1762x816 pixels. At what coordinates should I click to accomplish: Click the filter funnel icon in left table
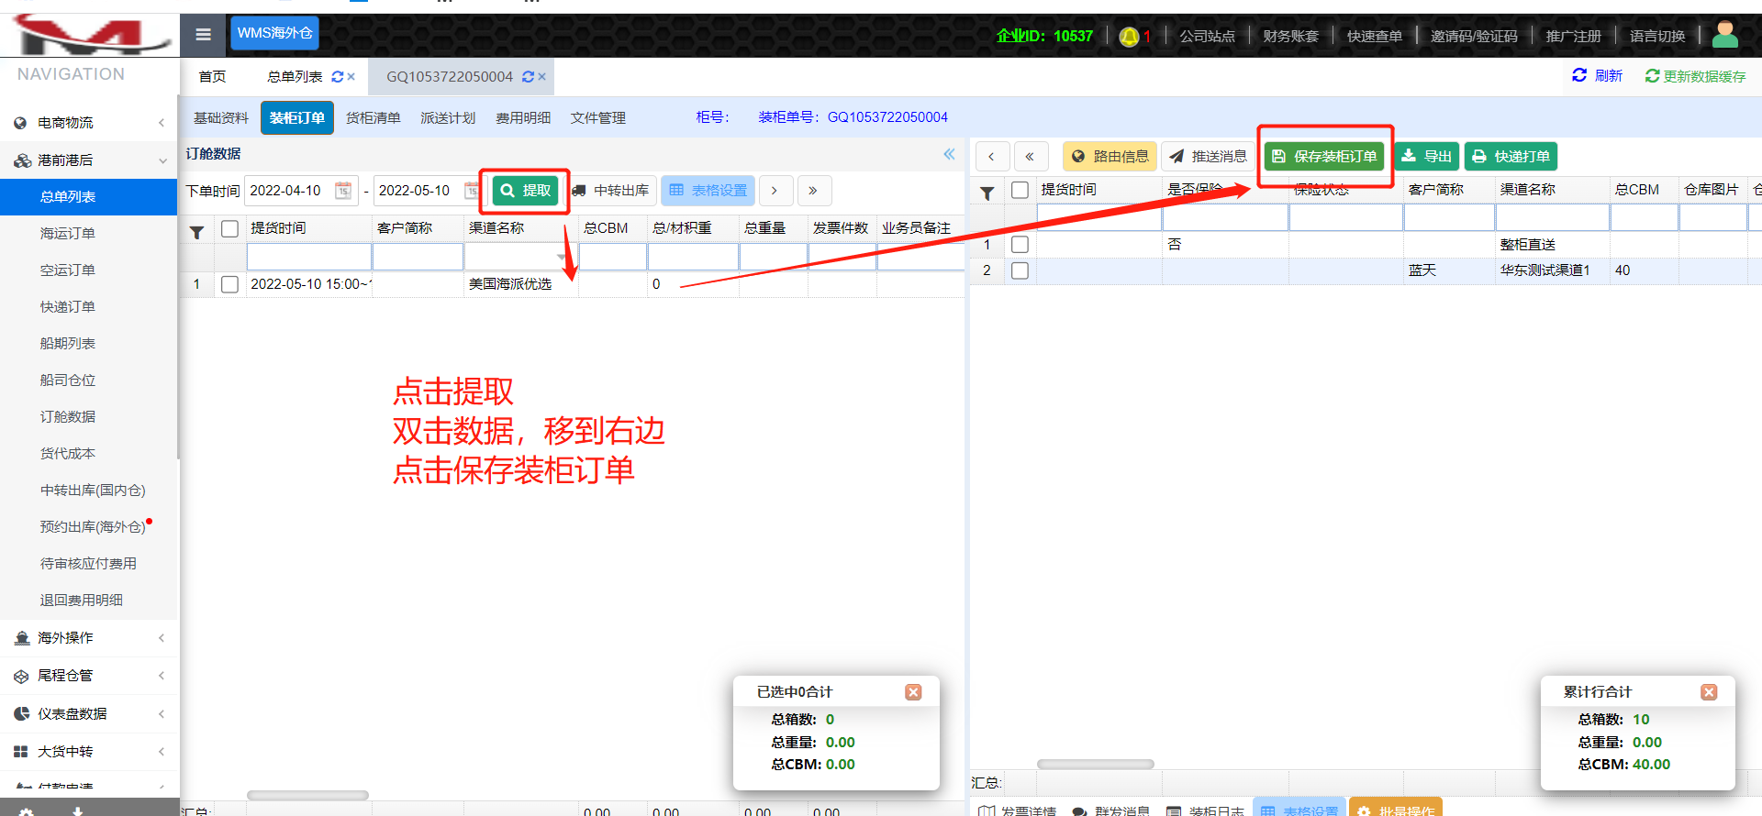pos(196,232)
